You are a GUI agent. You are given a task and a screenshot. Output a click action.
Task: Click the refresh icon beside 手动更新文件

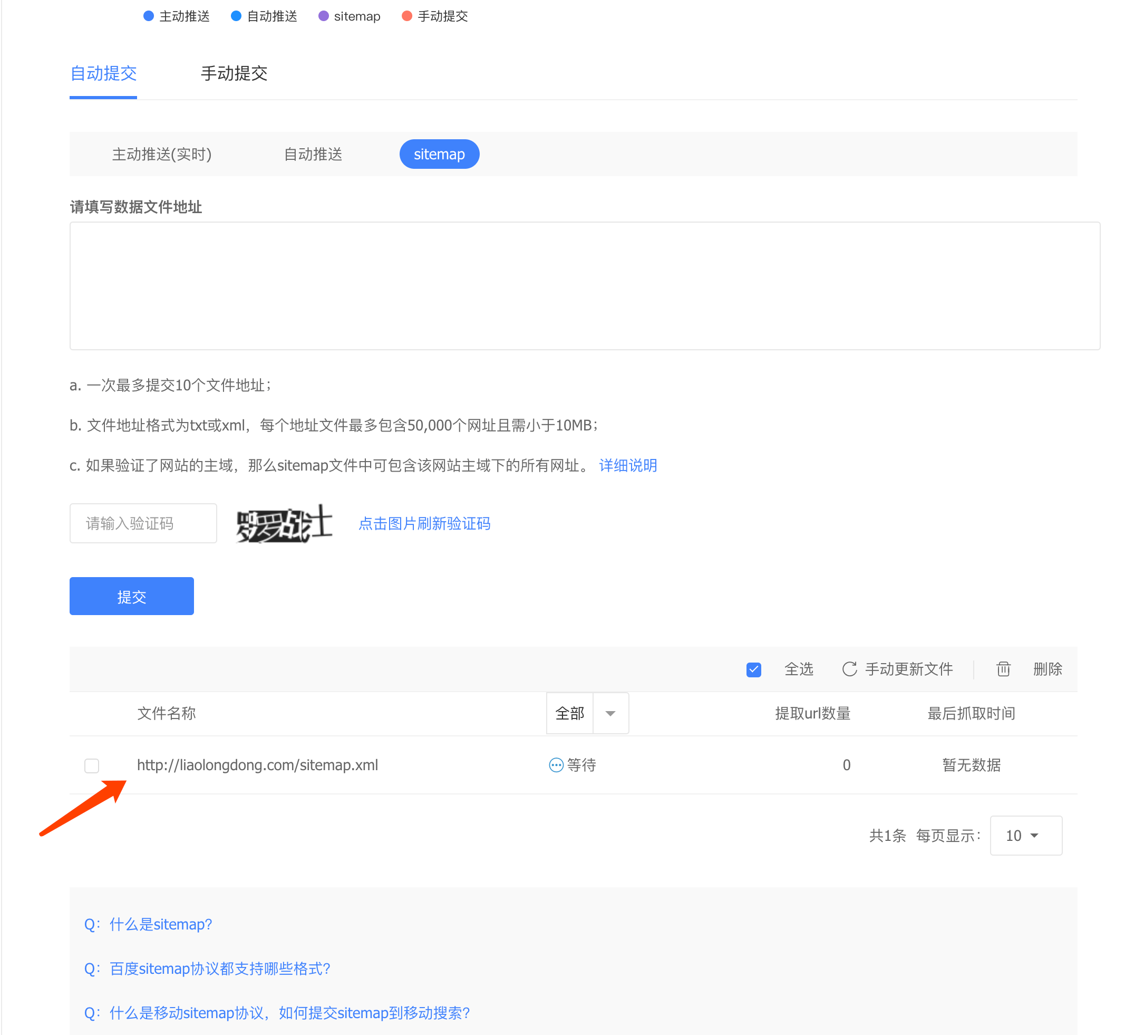[849, 669]
